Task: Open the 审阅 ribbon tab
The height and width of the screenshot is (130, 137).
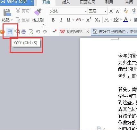Action: point(129,2)
